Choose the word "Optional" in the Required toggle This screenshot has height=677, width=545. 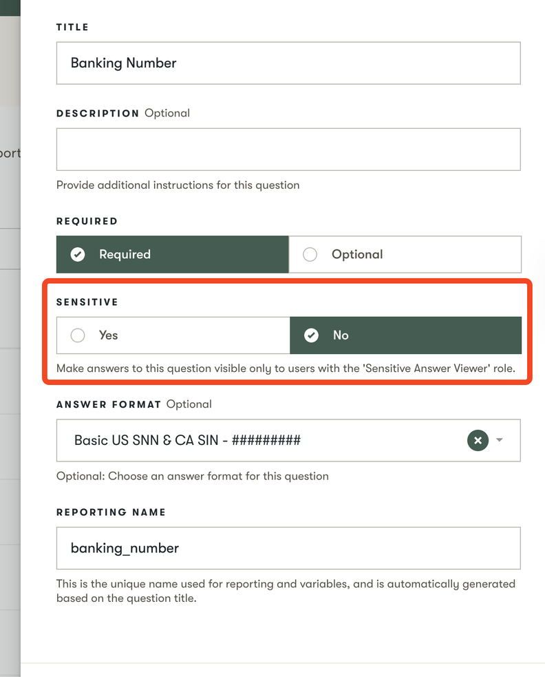point(356,254)
